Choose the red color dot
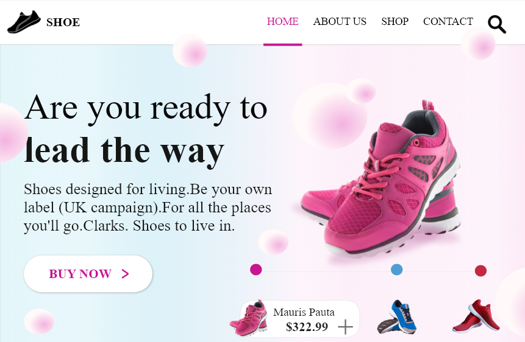 (481, 270)
